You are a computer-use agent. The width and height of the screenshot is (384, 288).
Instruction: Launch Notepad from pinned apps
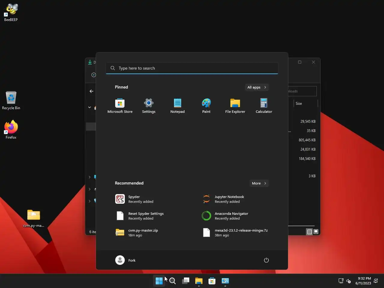tap(178, 106)
